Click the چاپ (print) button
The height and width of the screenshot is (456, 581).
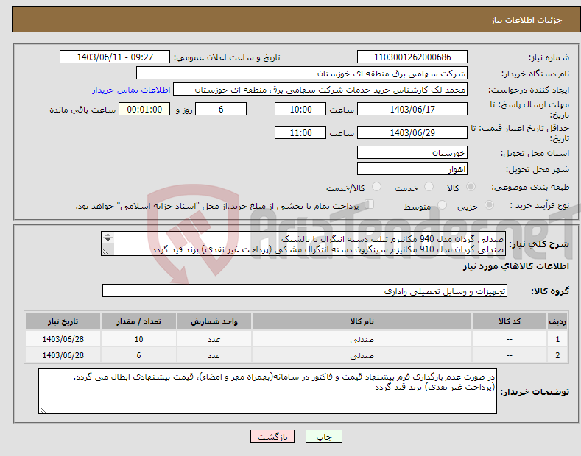point(323,437)
